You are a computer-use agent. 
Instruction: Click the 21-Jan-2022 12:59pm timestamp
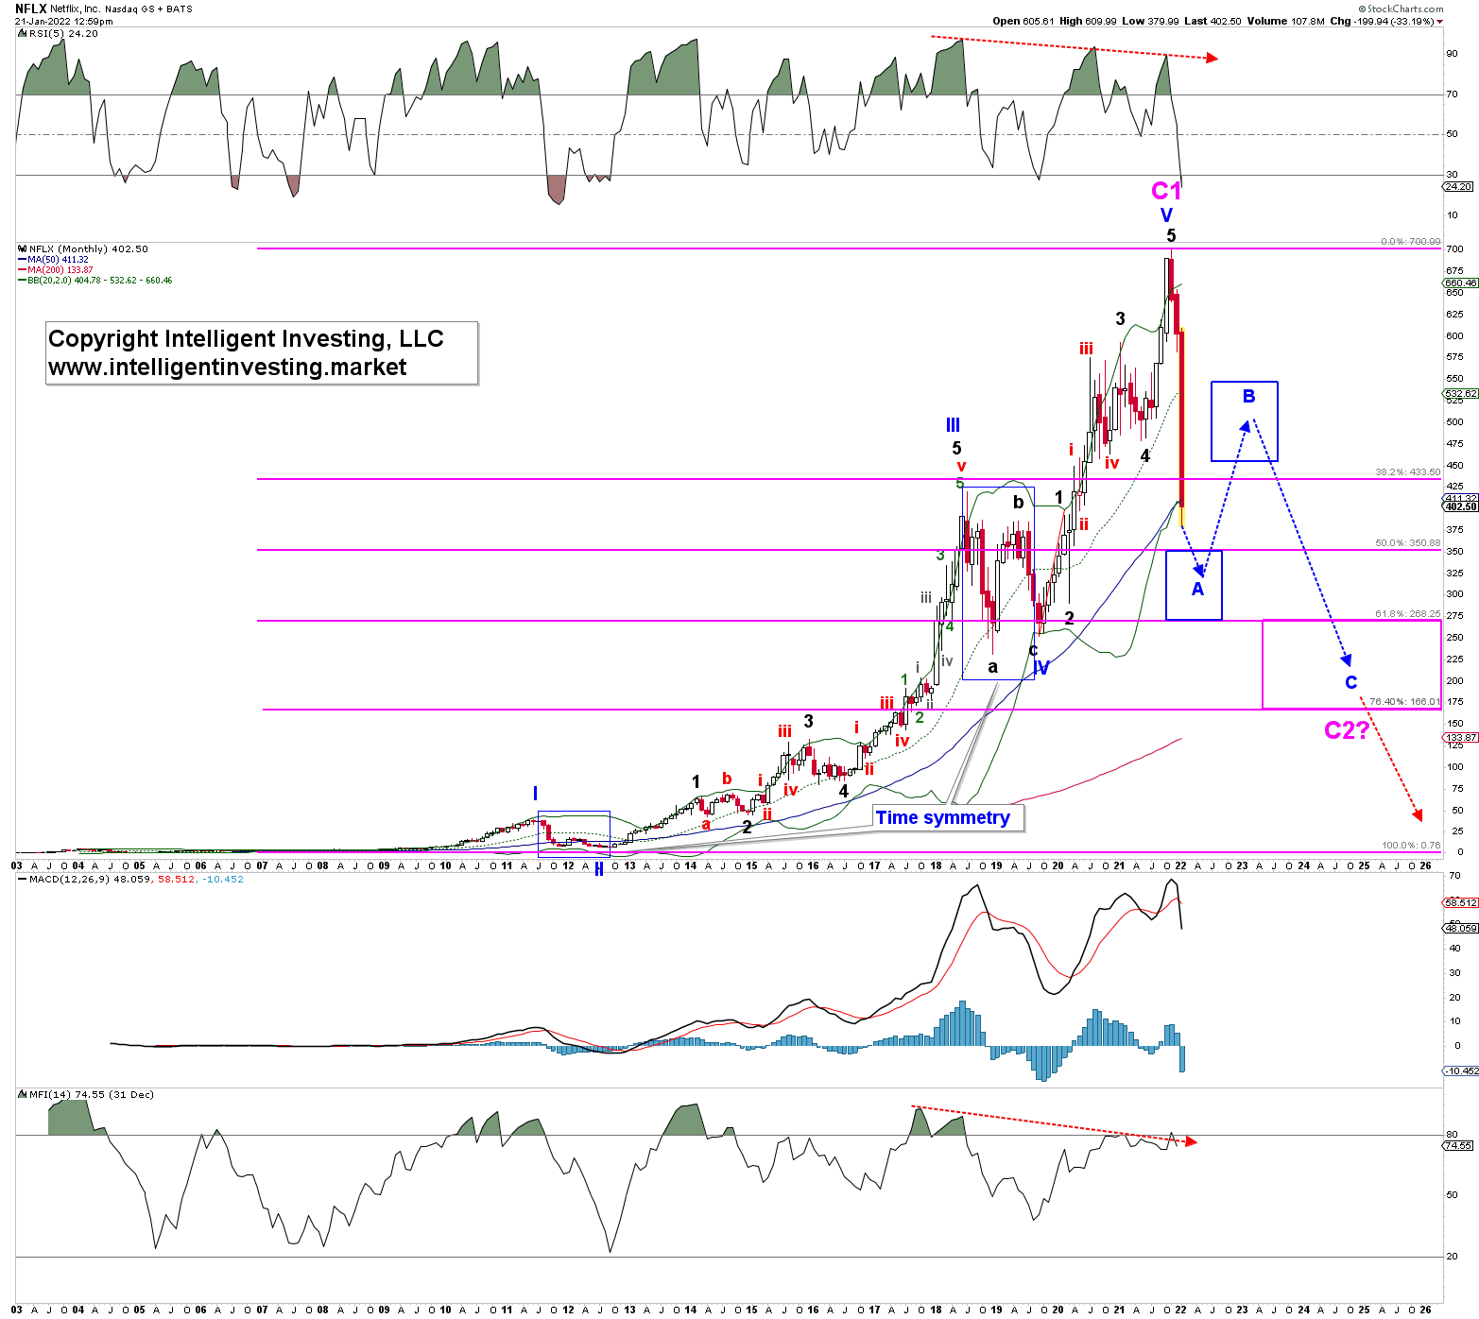coord(63,21)
